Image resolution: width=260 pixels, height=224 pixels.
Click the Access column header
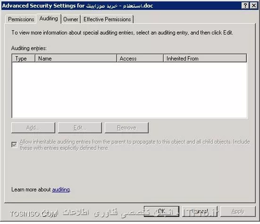click(x=140, y=59)
